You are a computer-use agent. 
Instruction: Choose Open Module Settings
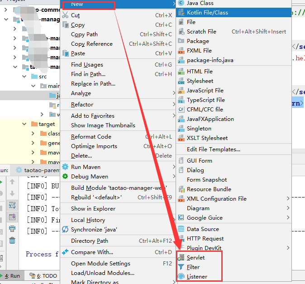118,263
